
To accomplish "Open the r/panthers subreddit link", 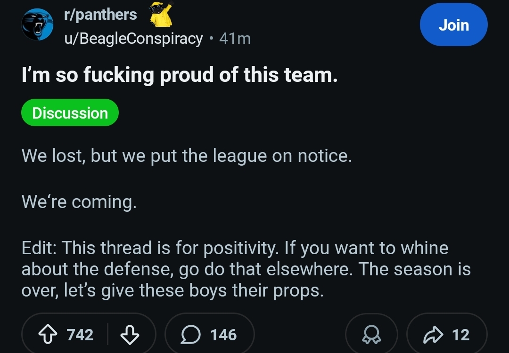I will pos(100,15).
